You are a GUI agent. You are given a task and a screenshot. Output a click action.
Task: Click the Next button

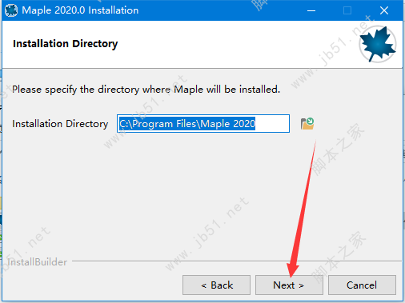coord(289,285)
